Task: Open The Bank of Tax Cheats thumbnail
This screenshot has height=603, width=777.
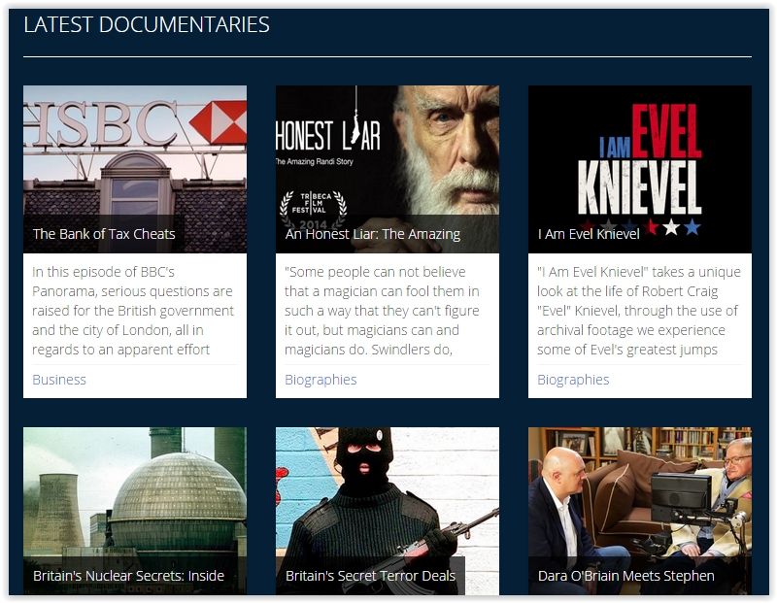Action: (x=135, y=169)
